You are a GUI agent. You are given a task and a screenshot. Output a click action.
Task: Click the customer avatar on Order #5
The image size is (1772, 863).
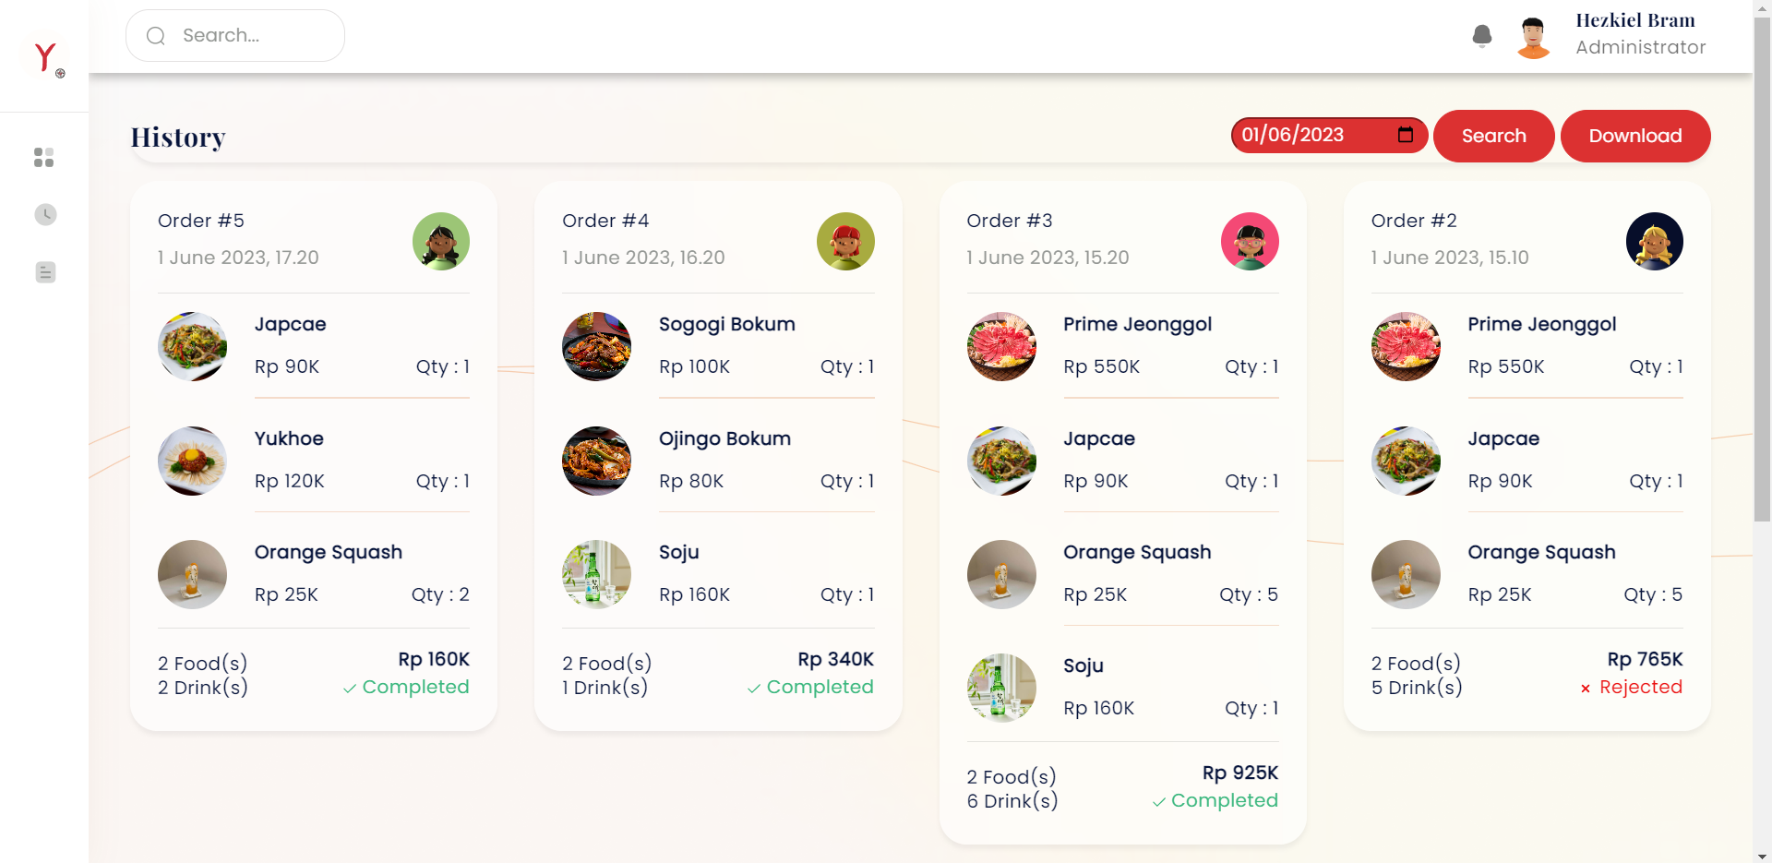tap(441, 241)
